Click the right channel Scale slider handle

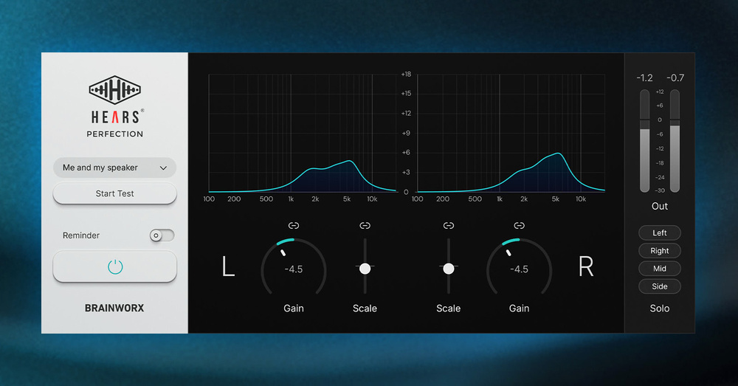click(448, 269)
